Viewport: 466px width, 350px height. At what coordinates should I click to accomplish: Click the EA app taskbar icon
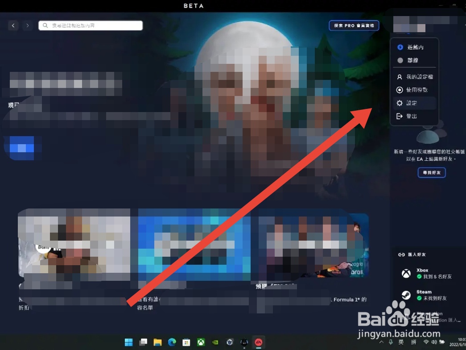(259, 342)
